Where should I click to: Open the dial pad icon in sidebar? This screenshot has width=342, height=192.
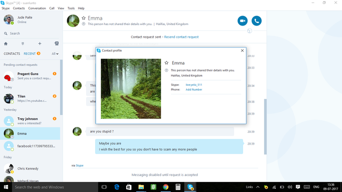(x=22, y=44)
